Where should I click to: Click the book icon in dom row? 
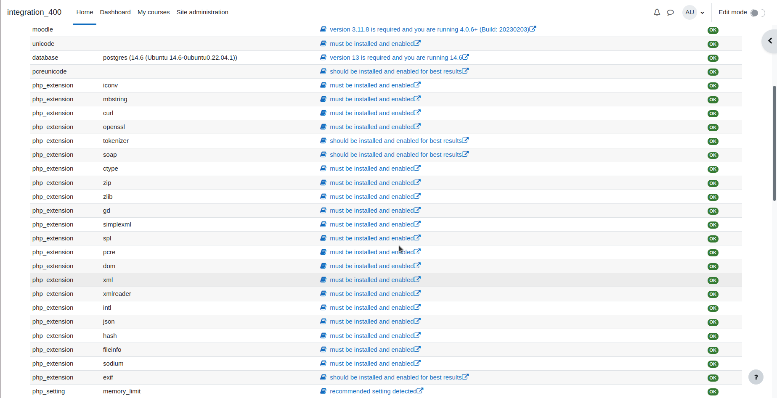point(323,266)
